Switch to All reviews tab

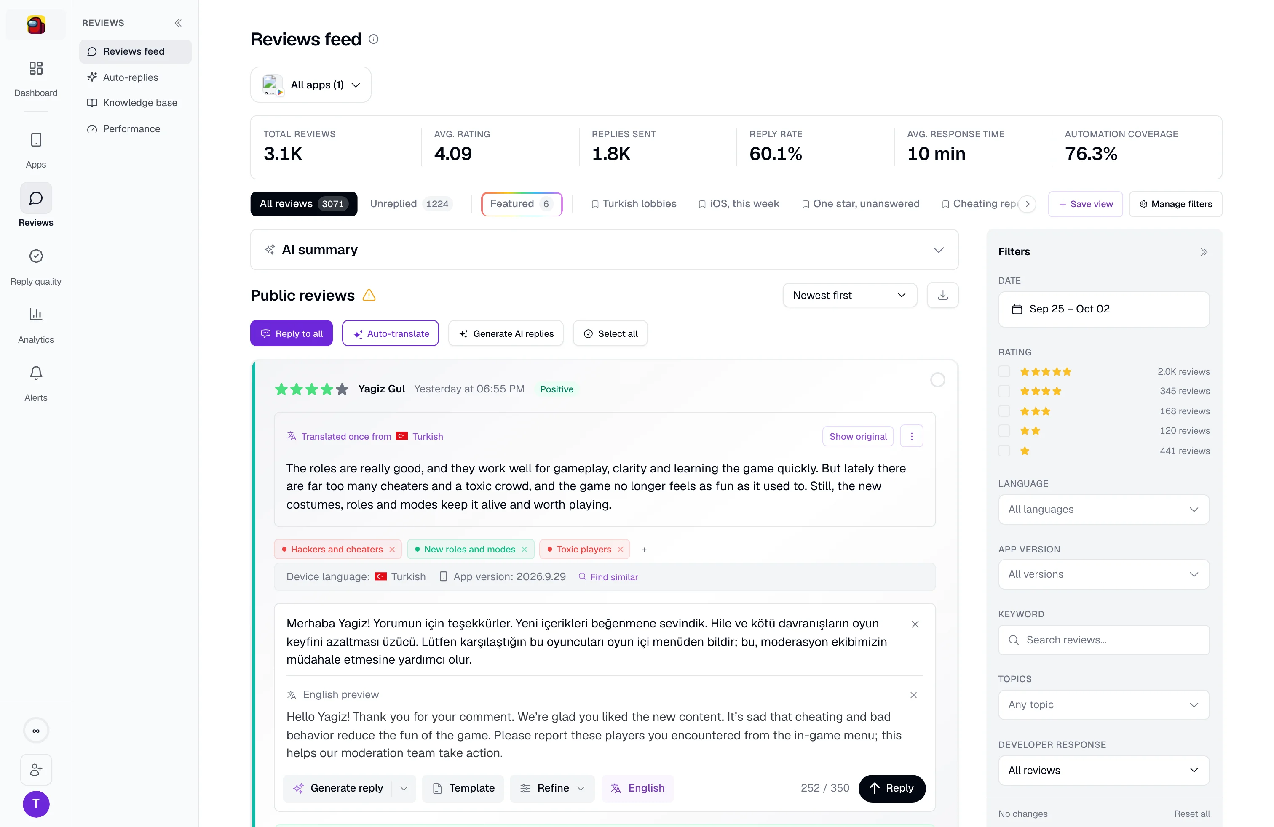303,204
